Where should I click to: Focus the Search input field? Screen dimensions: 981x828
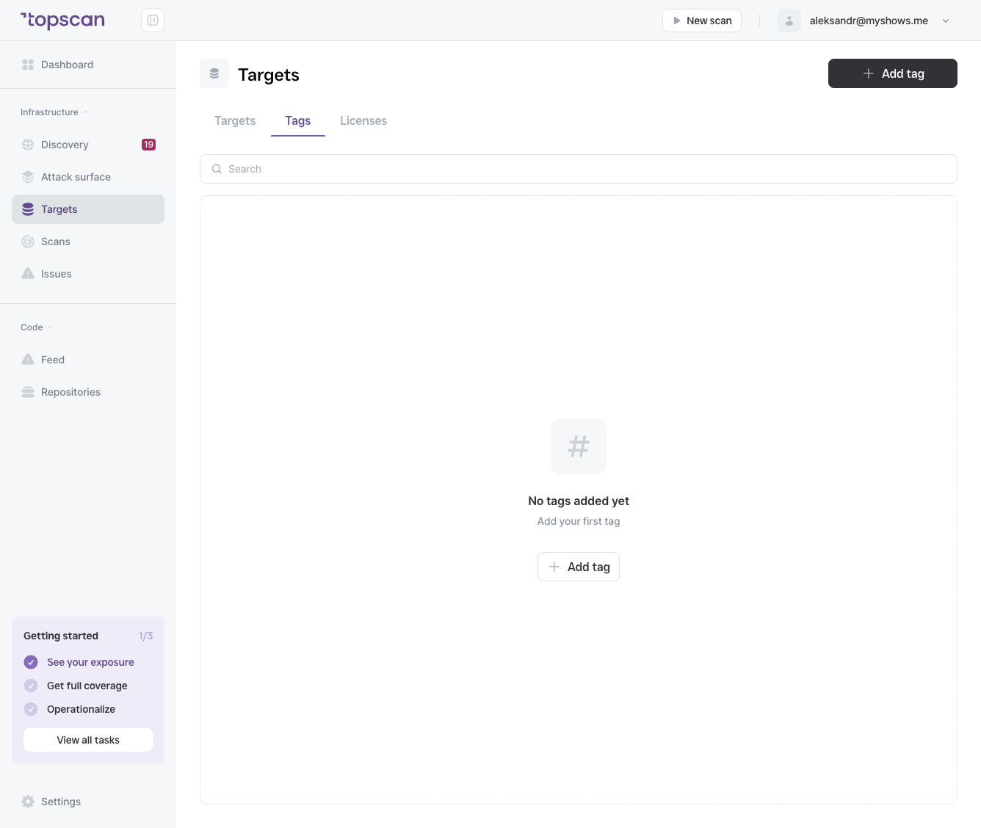[x=579, y=169]
